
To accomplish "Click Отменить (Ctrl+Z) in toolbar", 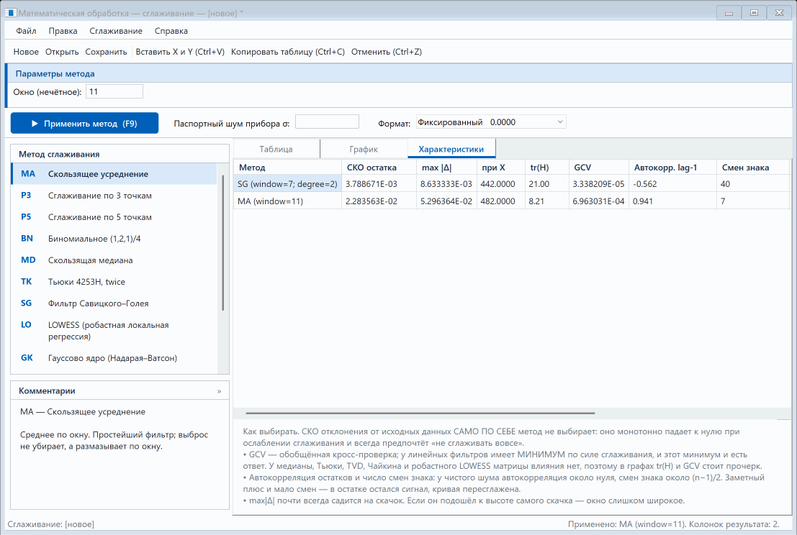I will click(387, 52).
